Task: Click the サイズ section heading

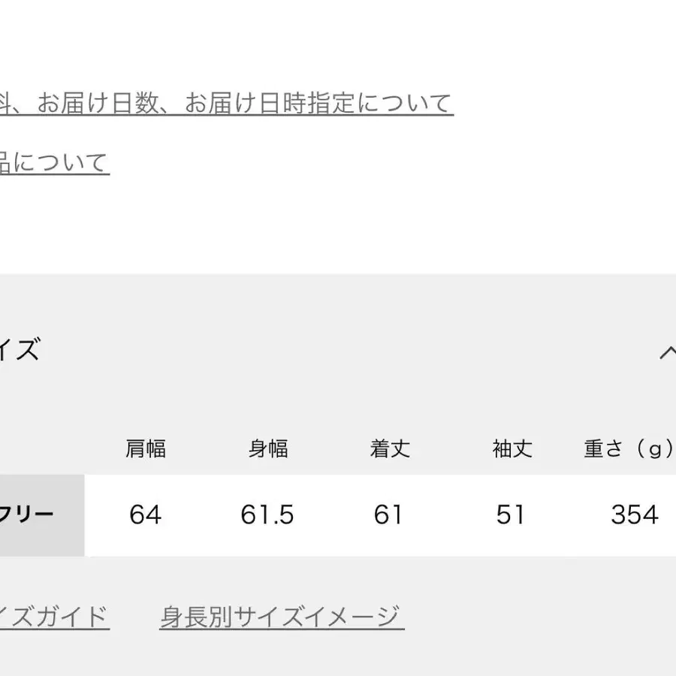Action: point(20,351)
